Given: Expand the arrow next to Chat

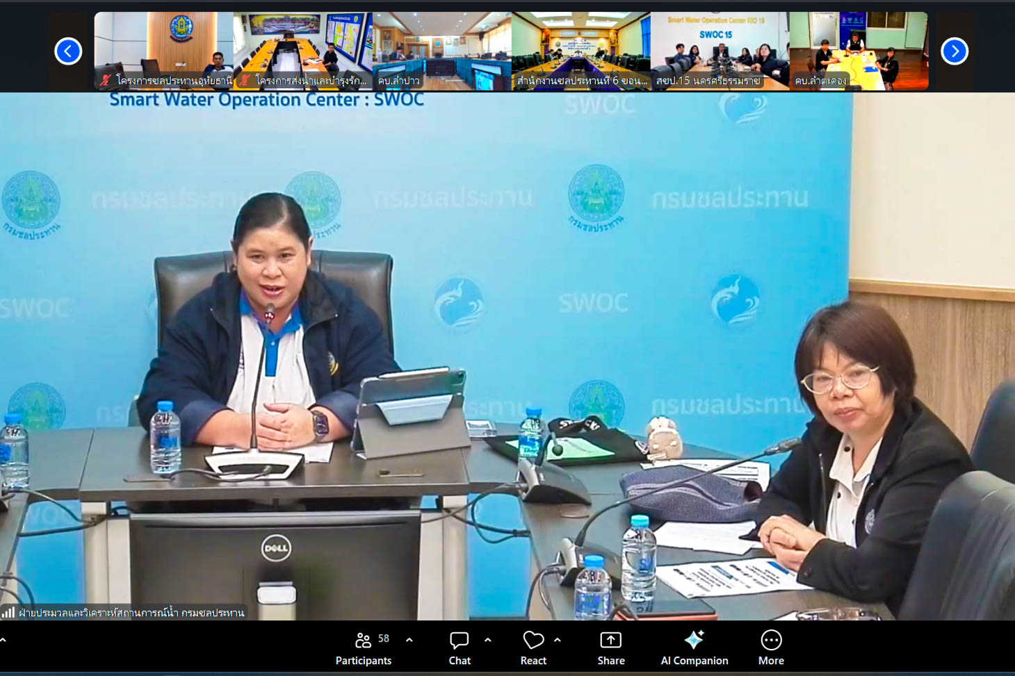Looking at the screenshot, I should [x=488, y=640].
